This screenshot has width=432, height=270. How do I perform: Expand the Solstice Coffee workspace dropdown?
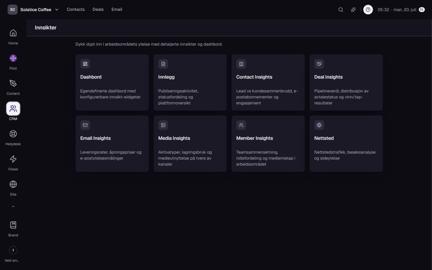33,10
